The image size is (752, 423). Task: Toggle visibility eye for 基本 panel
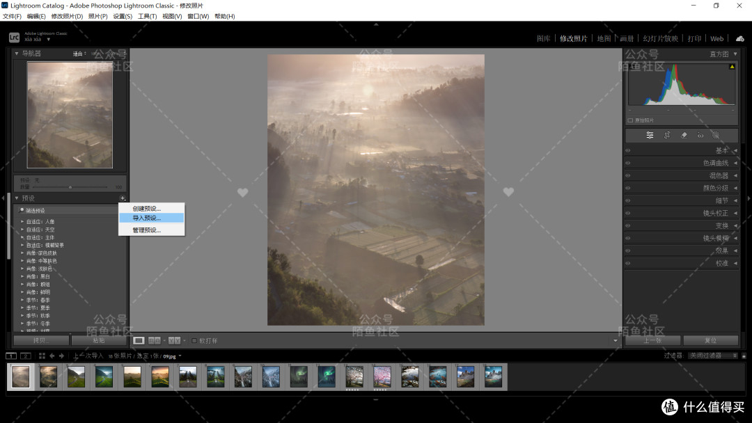point(628,150)
